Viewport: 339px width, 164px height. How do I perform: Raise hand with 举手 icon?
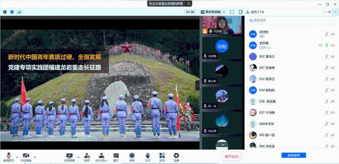[147, 157]
